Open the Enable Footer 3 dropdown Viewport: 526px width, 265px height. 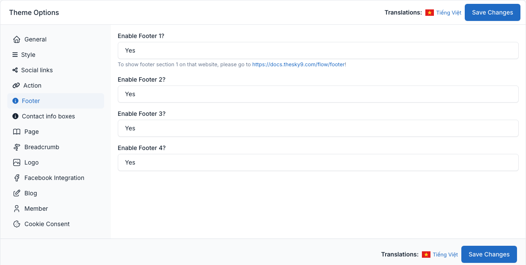click(x=318, y=128)
